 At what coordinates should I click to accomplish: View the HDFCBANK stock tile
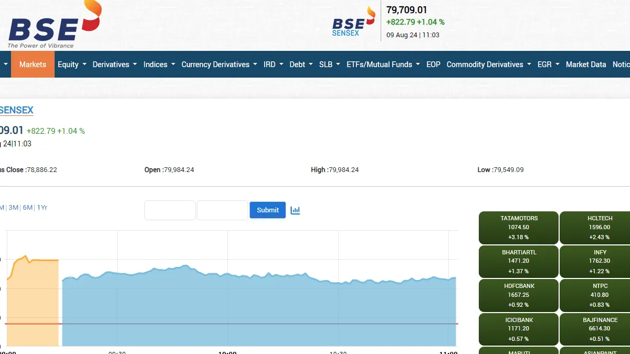pyautogui.click(x=519, y=295)
